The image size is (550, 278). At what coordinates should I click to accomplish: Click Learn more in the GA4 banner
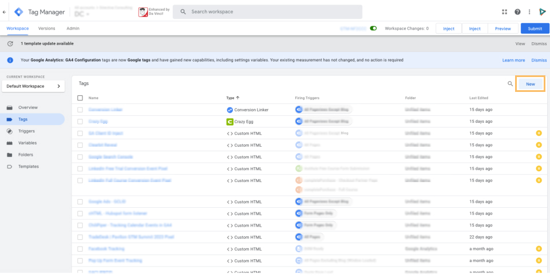(x=513, y=60)
